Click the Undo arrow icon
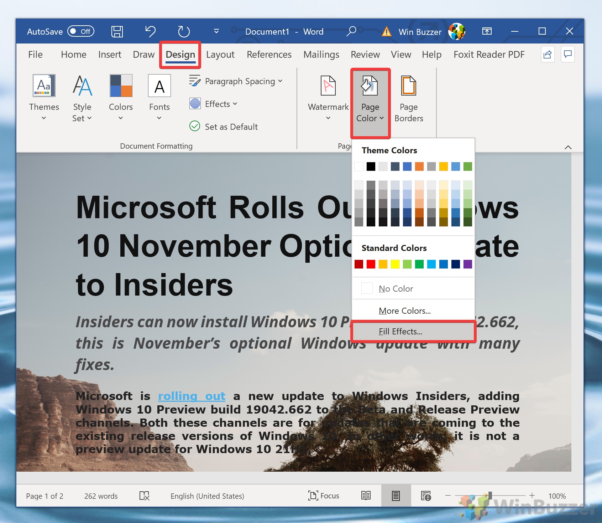This screenshot has height=523, width=602. (150, 32)
